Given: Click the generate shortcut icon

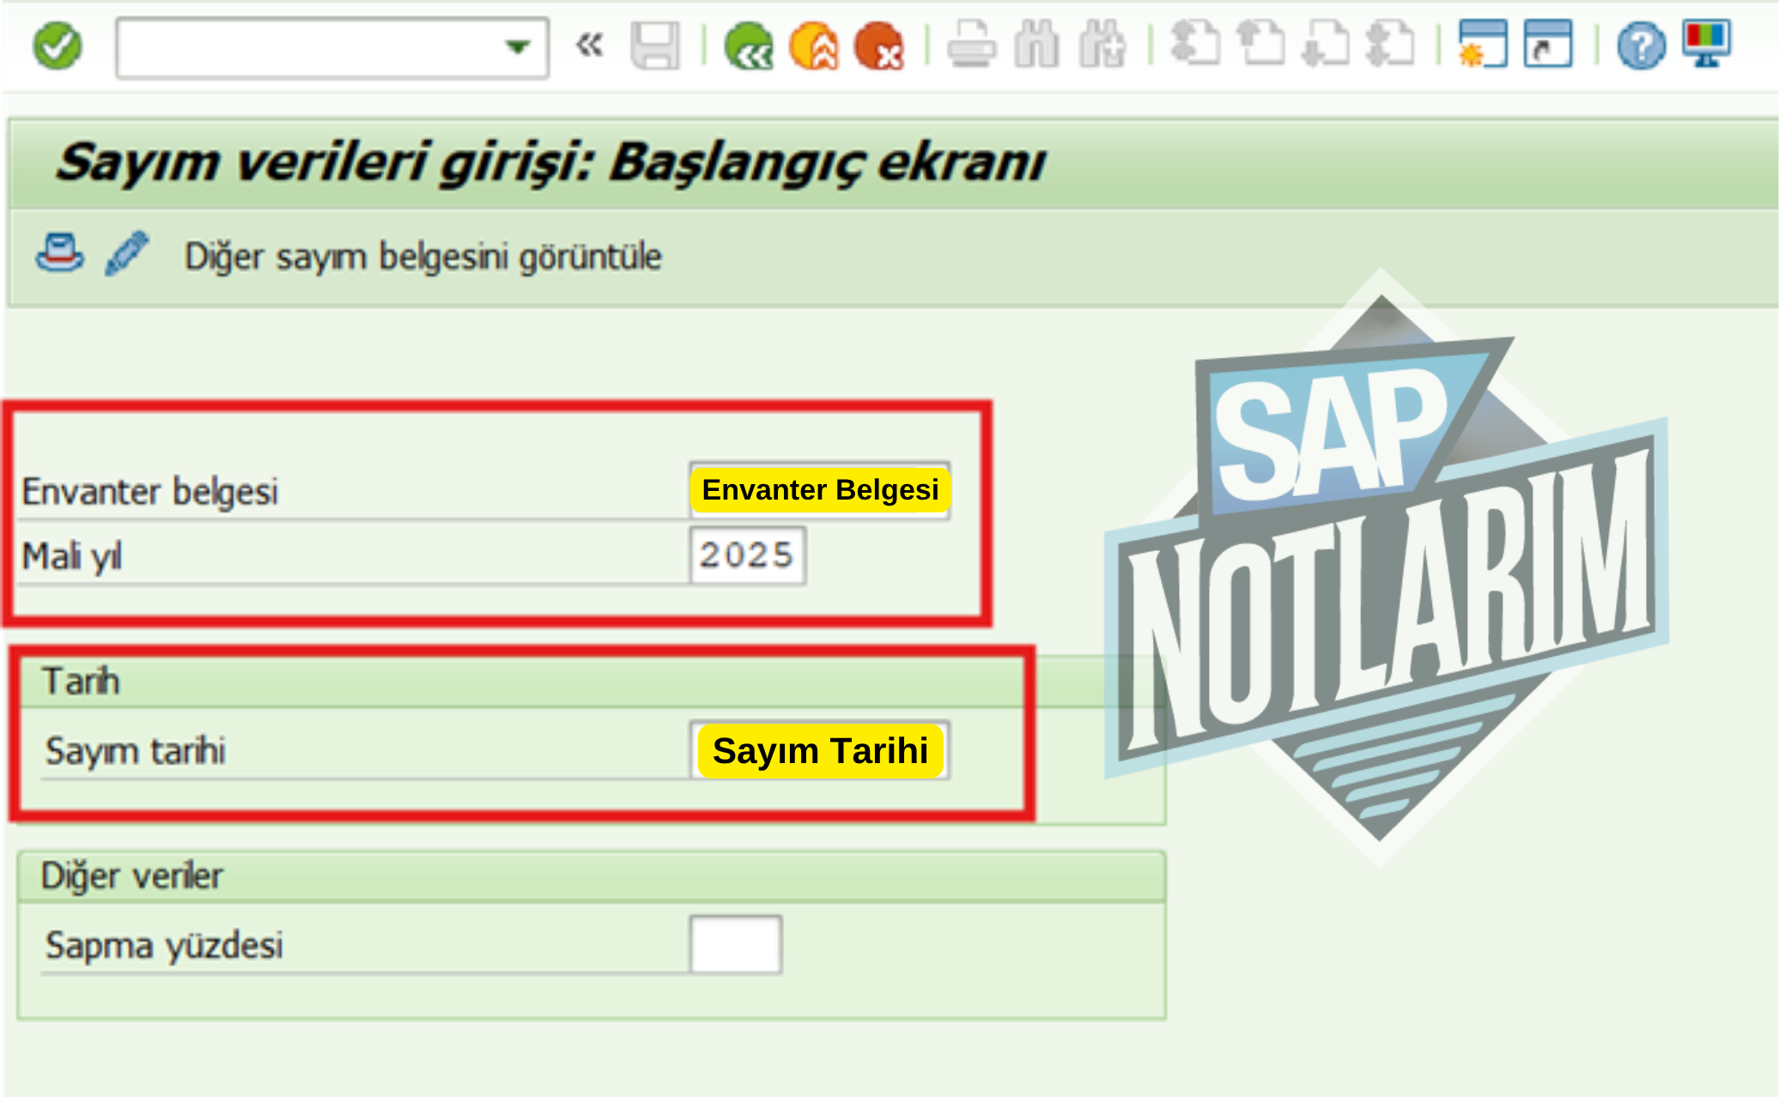Looking at the screenshot, I should 1548,44.
